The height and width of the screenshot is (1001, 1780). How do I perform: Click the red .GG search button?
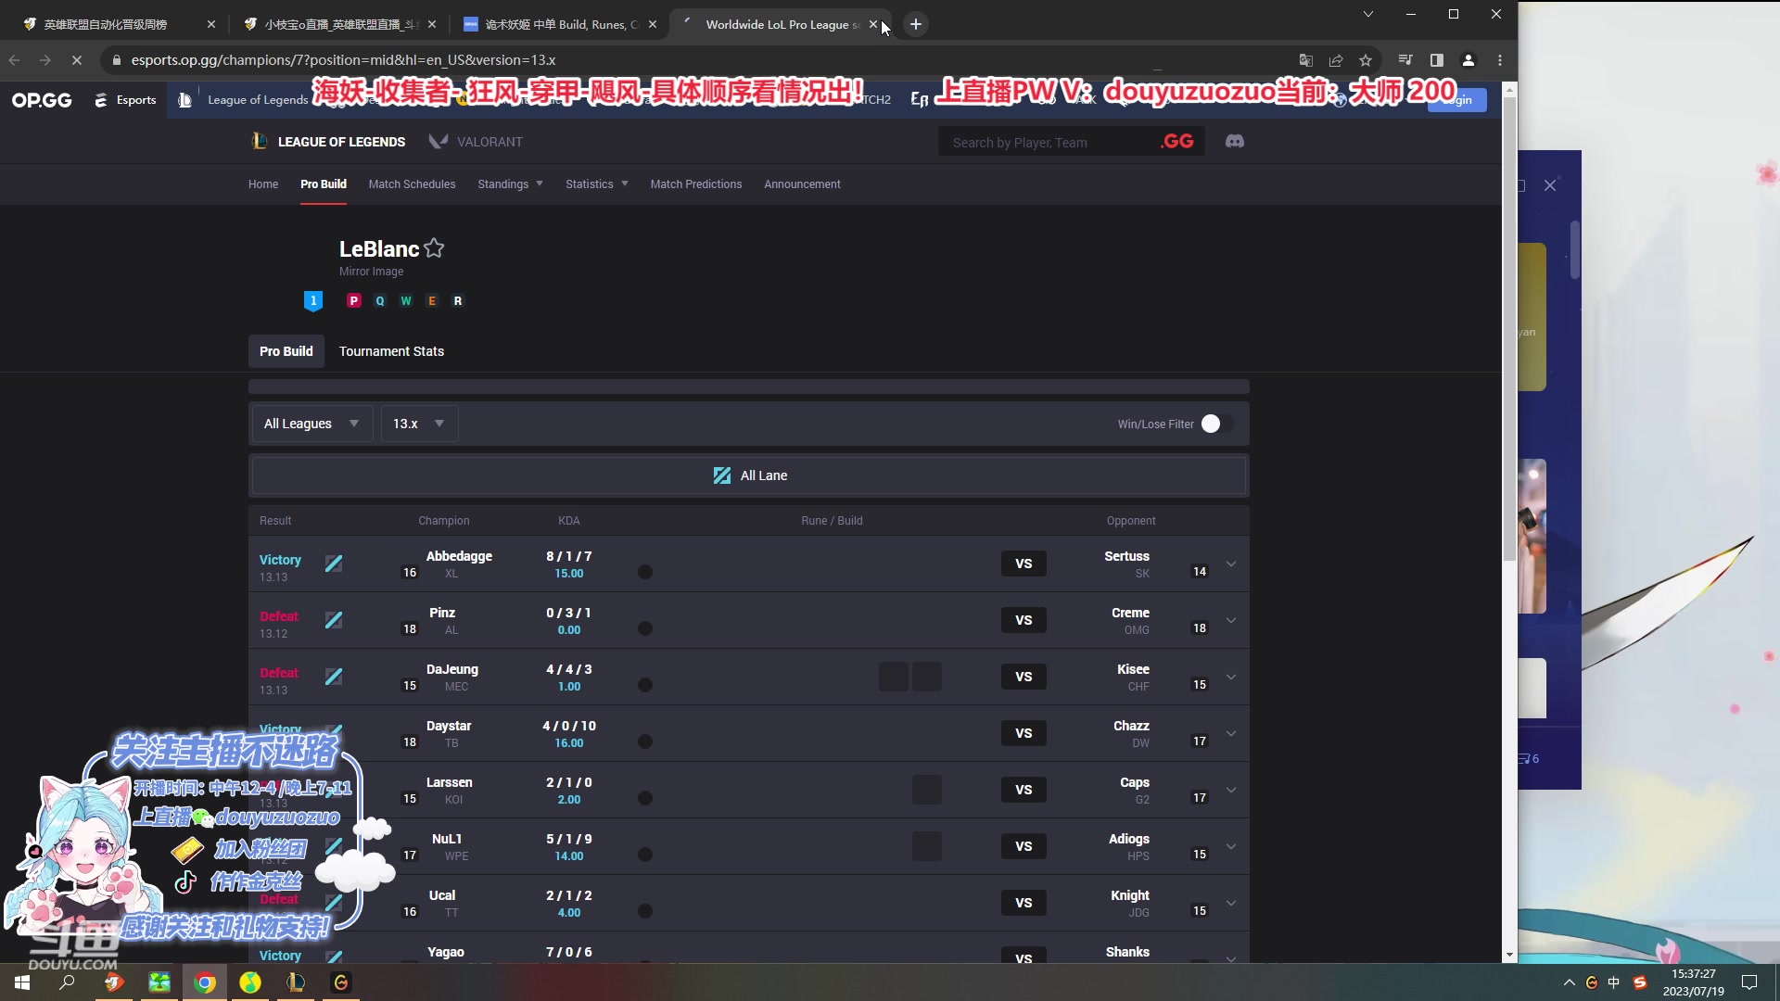[x=1177, y=141]
